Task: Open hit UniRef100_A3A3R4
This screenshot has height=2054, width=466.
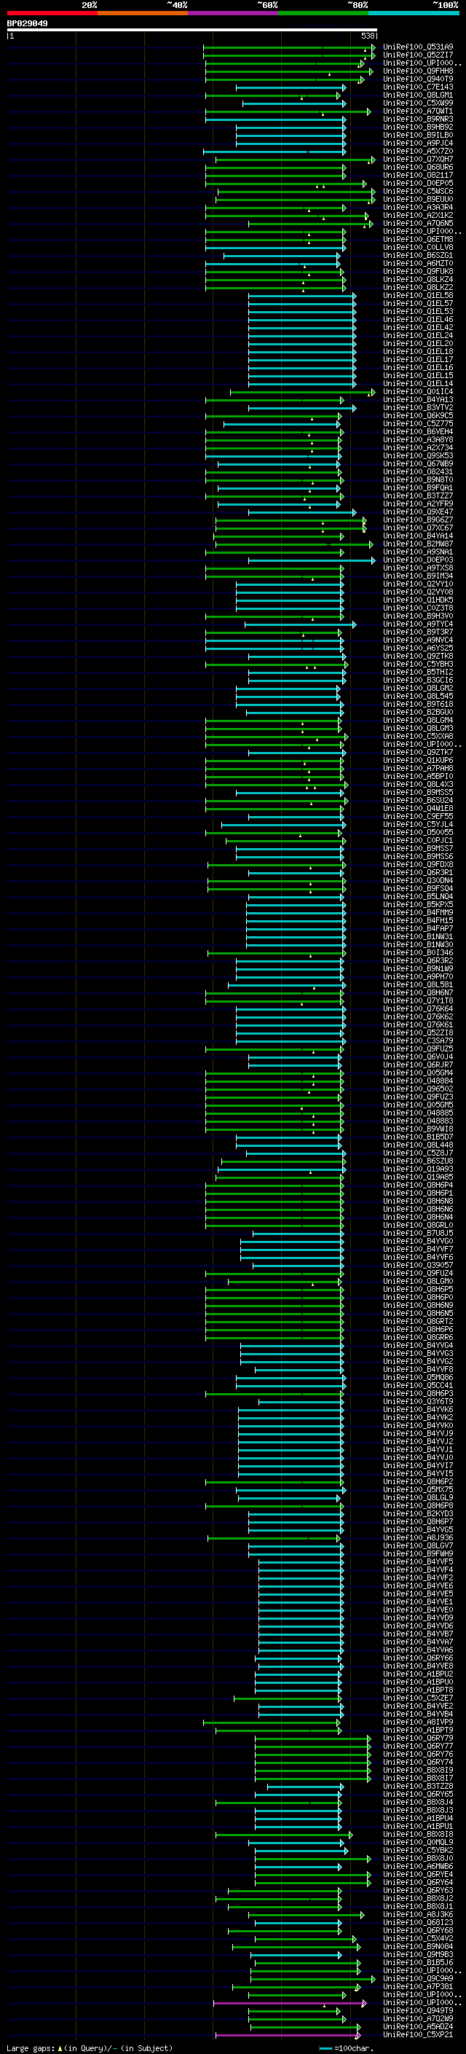Action: tap(418, 208)
